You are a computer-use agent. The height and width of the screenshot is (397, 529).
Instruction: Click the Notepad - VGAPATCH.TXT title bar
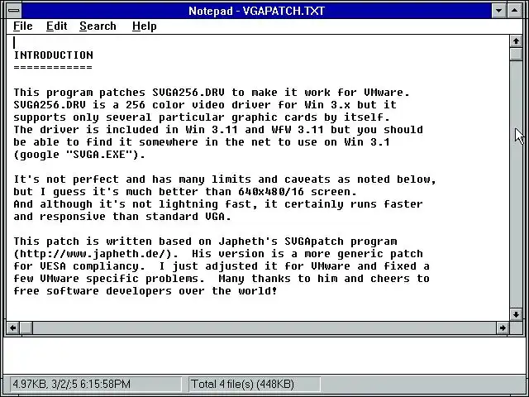click(x=256, y=11)
